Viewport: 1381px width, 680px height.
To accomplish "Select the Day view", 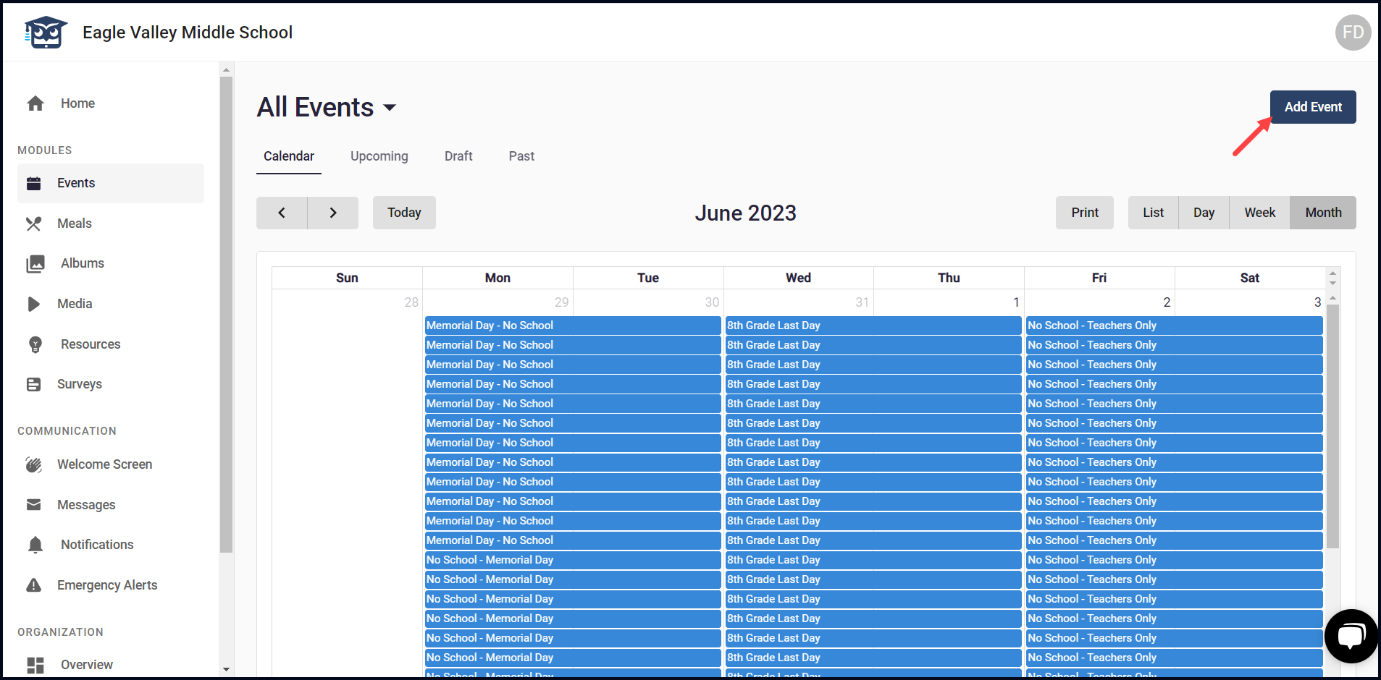I will [1204, 213].
